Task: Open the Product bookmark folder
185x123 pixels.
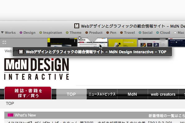Action: click(x=94, y=33)
